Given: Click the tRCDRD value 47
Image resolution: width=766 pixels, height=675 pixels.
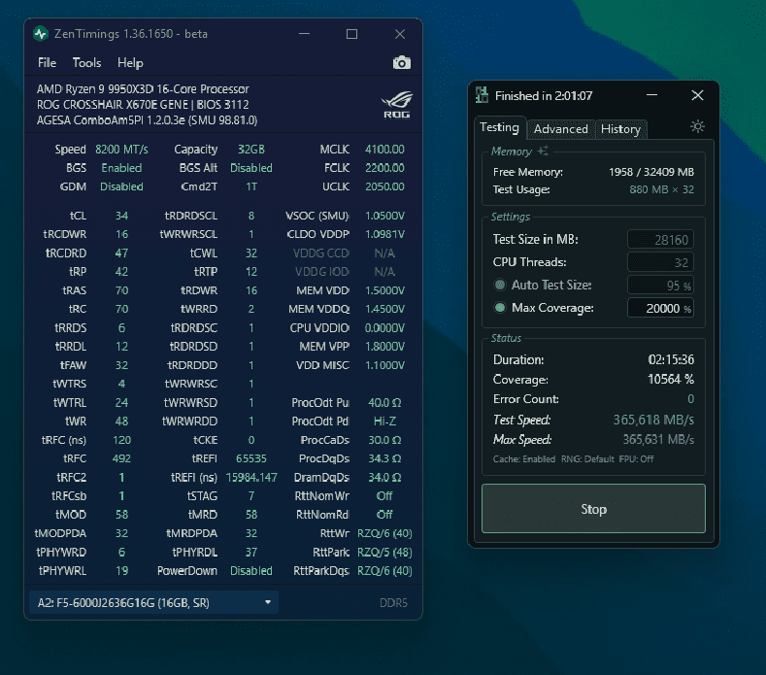Looking at the screenshot, I should pyautogui.click(x=121, y=253).
